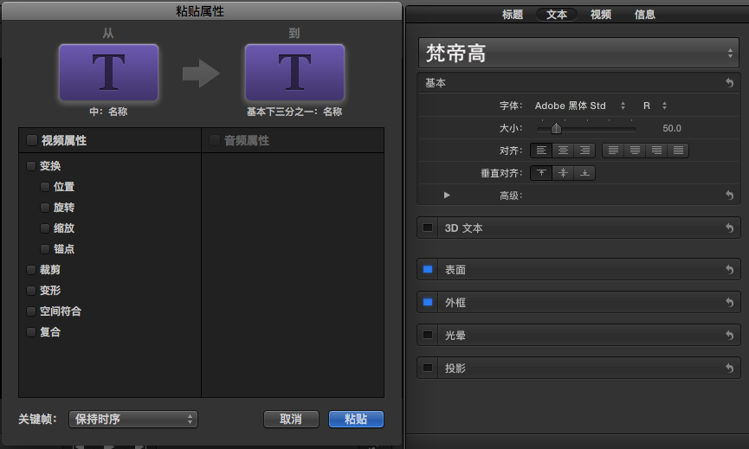Align text right
The height and width of the screenshot is (449, 749).
tap(584, 151)
